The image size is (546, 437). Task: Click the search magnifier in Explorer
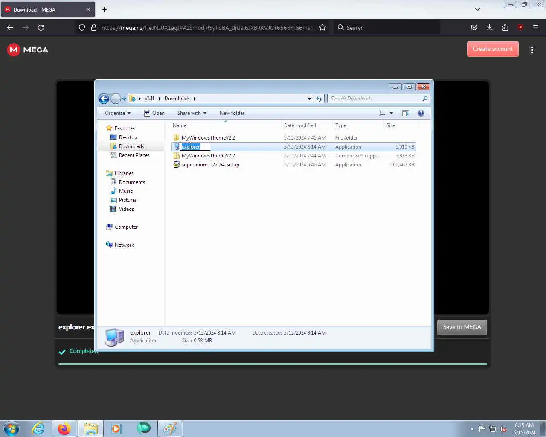tap(425, 99)
